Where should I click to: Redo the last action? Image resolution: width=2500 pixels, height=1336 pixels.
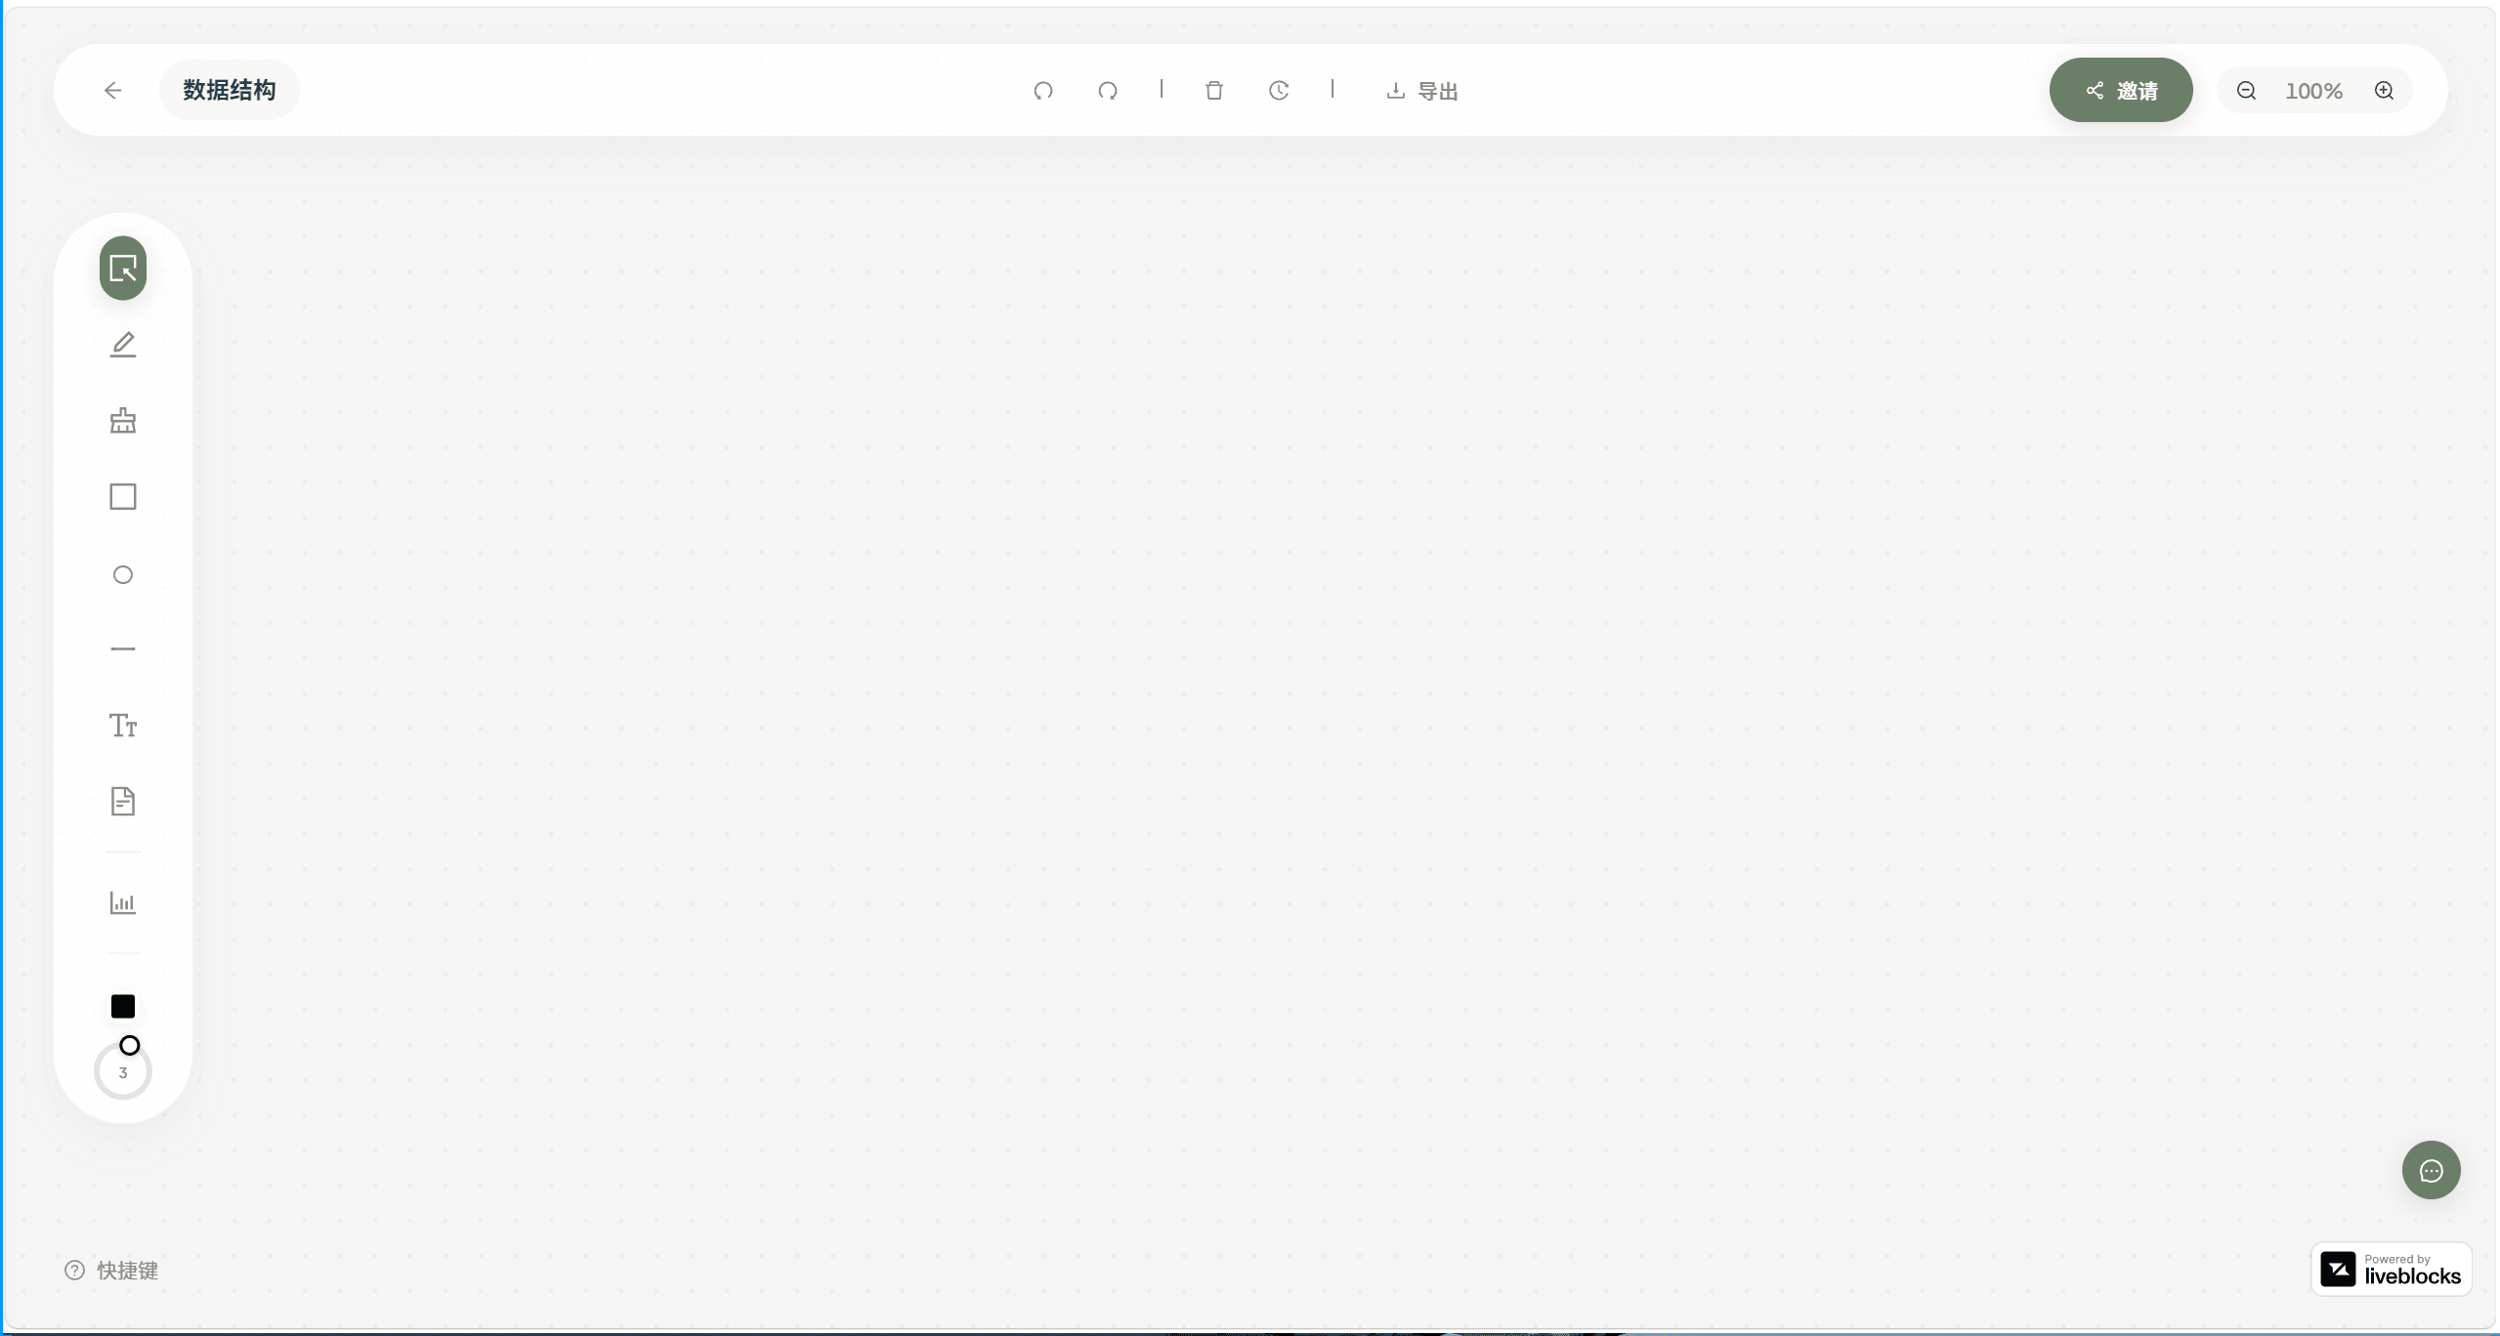click(x=1107, y=91)
